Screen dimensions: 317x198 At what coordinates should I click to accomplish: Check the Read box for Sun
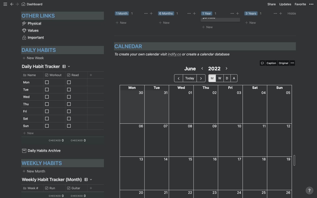(69, 126)
